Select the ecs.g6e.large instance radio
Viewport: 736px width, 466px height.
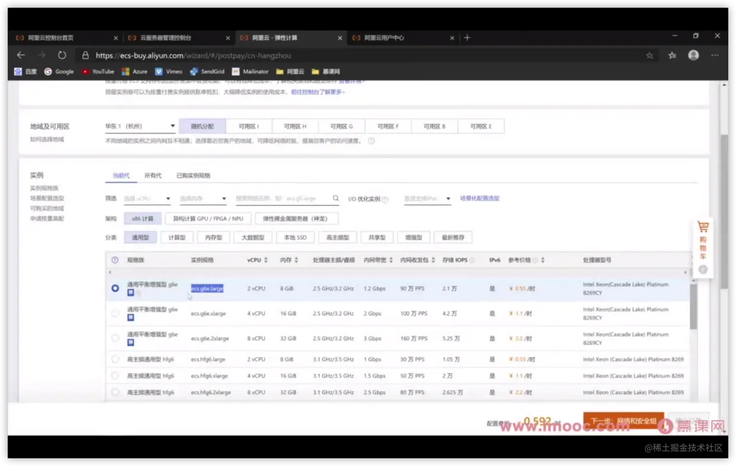[x=115, y=288]
